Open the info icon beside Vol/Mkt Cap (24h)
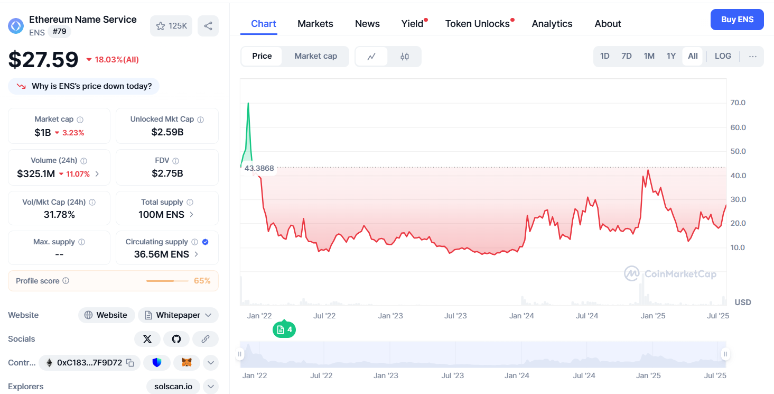This screenshot has width=774, height=394. tap(92, 202)
